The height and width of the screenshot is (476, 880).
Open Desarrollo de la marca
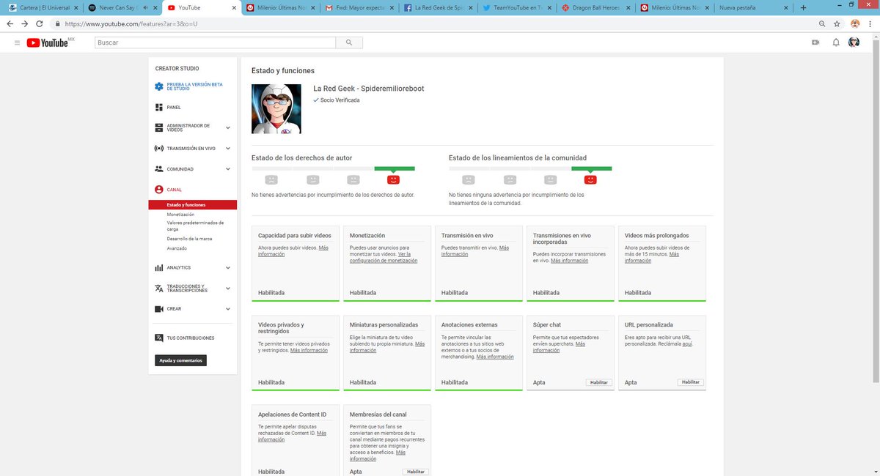pos(189,239)
